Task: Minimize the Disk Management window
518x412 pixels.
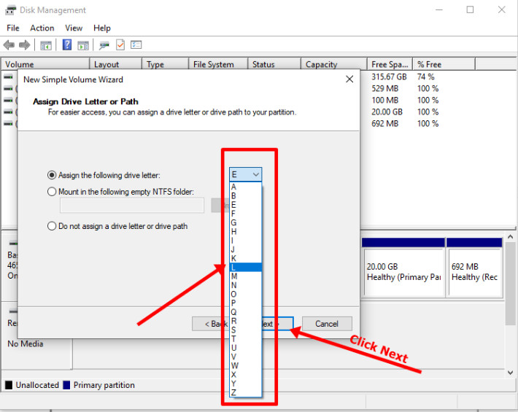Action: coord(438,10)
